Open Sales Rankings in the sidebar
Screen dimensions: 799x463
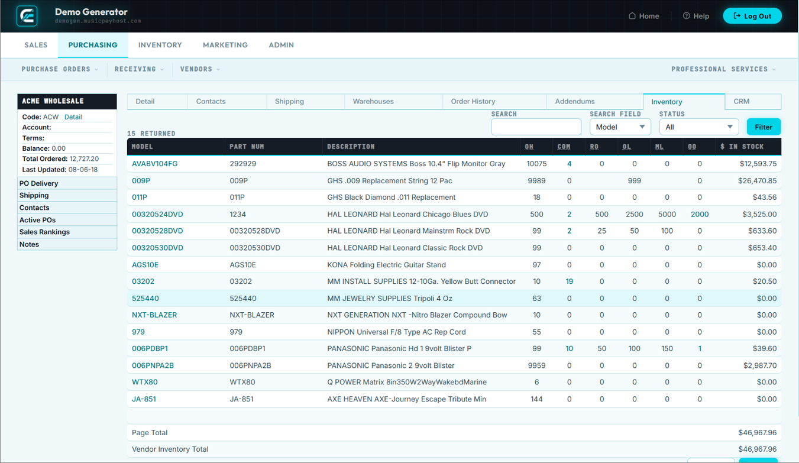[67, 232]
